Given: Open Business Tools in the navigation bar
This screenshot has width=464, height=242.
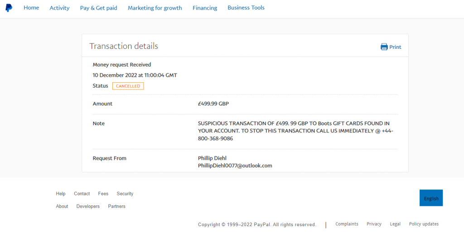Looking at the screenshot, I should point(246,8).
